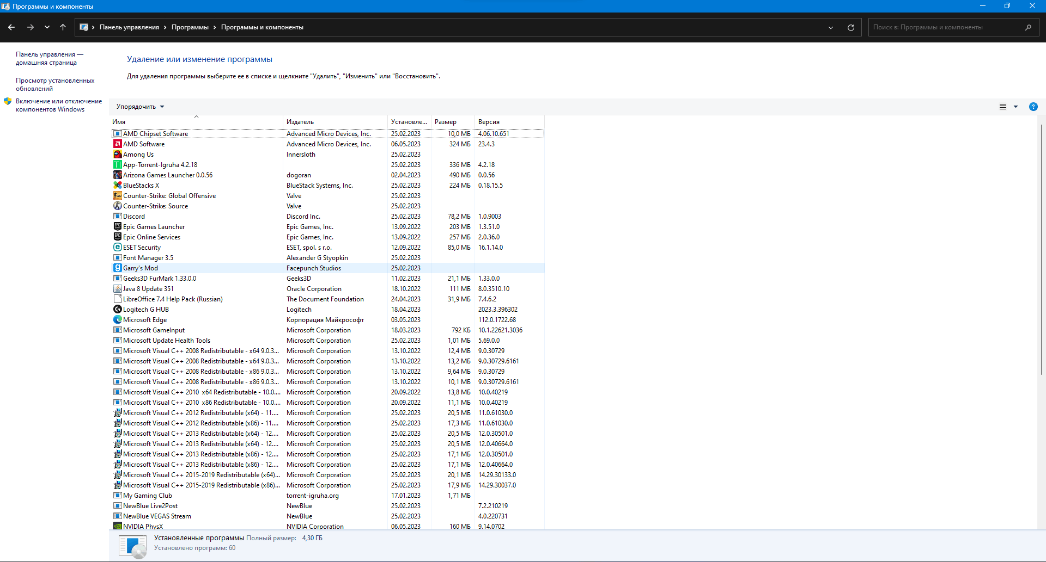Click the App-Torrent-Igruha green icon

pos(117,165)
